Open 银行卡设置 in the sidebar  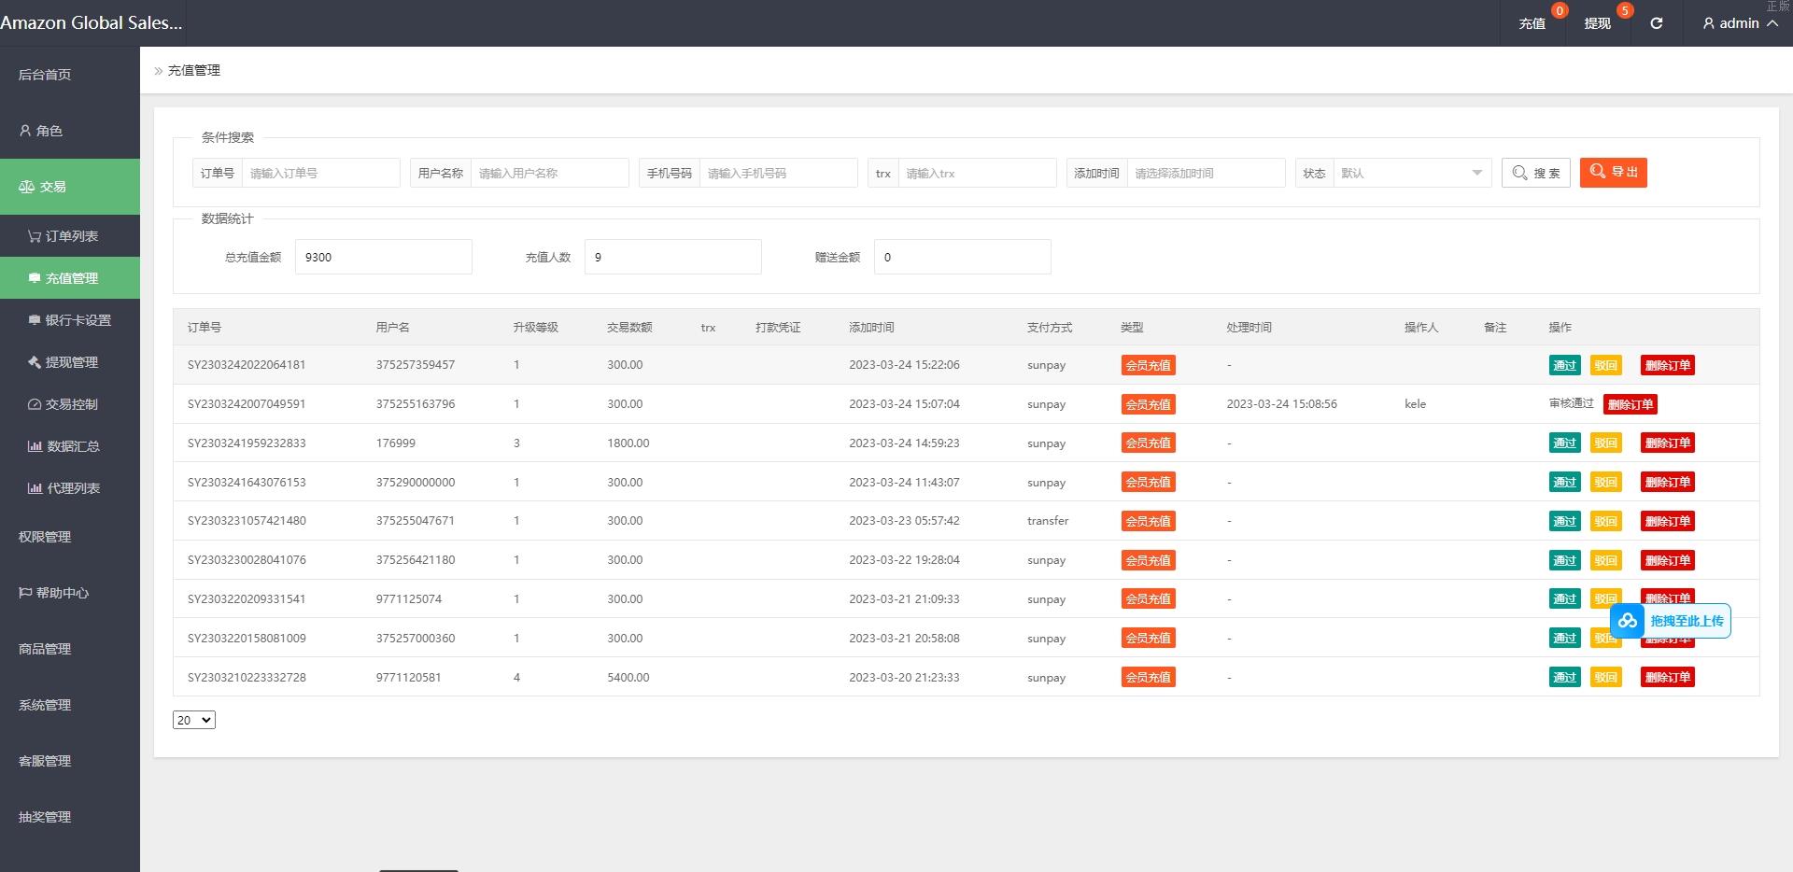pyautogui.click(x=70, y=320)
